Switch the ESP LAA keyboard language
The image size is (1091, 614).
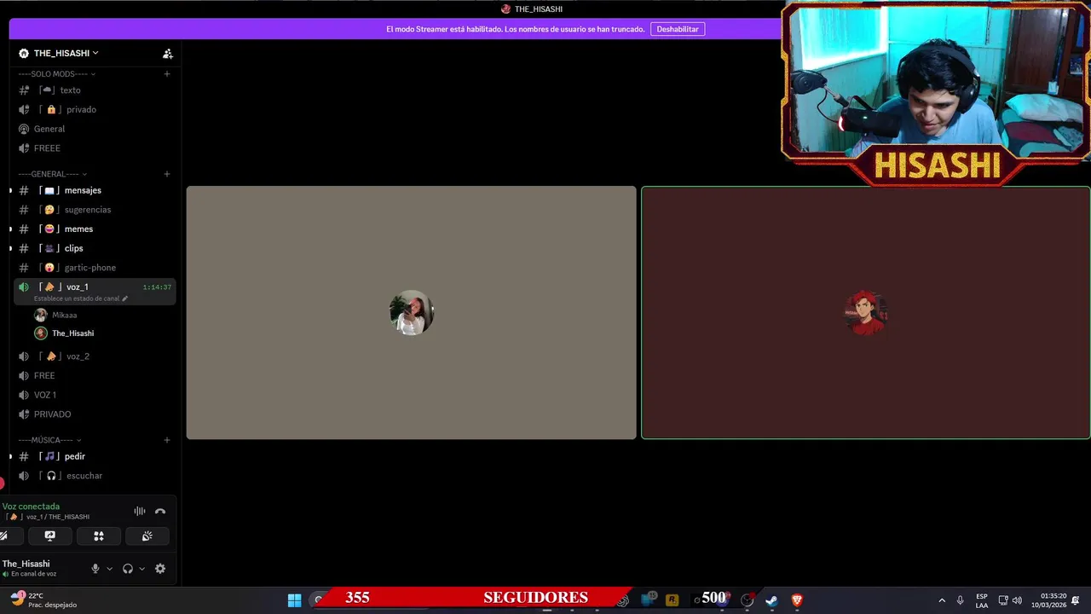point(982,600)
